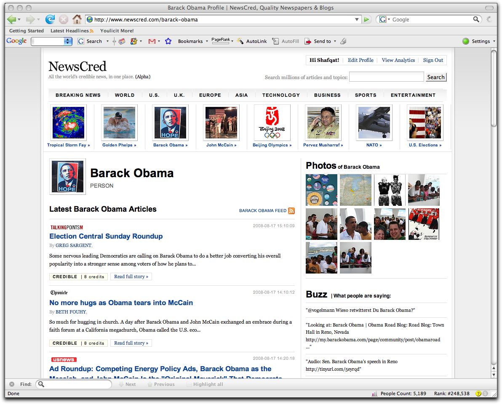Open the back history dropdown arrow
The image size is (502, 404).
19,19
